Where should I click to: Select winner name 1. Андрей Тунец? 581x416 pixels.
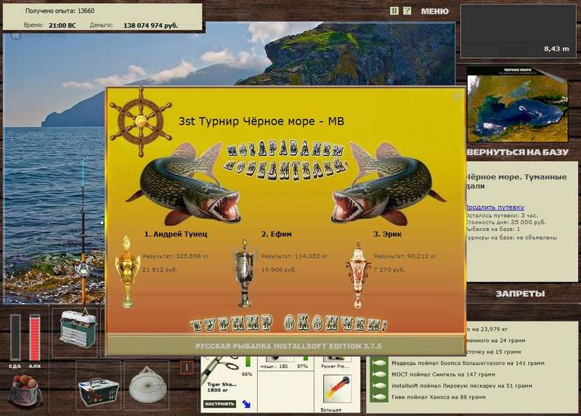click(x=176, y=234)
